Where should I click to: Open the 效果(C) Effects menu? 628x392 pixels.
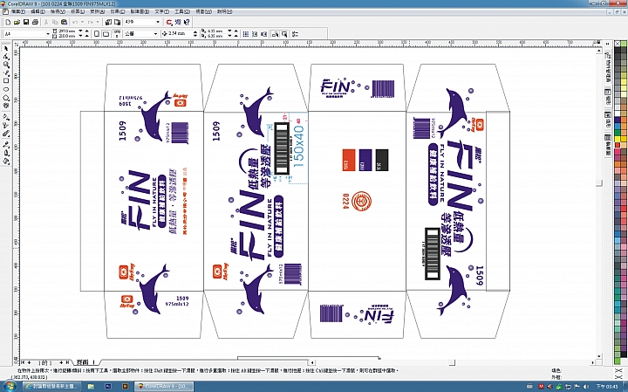[118, 11]
